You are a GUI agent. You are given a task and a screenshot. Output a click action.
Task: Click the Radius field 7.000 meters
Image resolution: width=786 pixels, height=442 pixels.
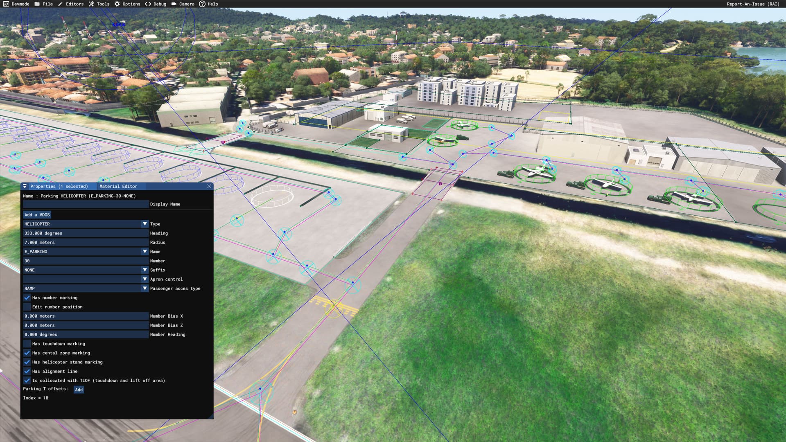[x=86, y=242]
